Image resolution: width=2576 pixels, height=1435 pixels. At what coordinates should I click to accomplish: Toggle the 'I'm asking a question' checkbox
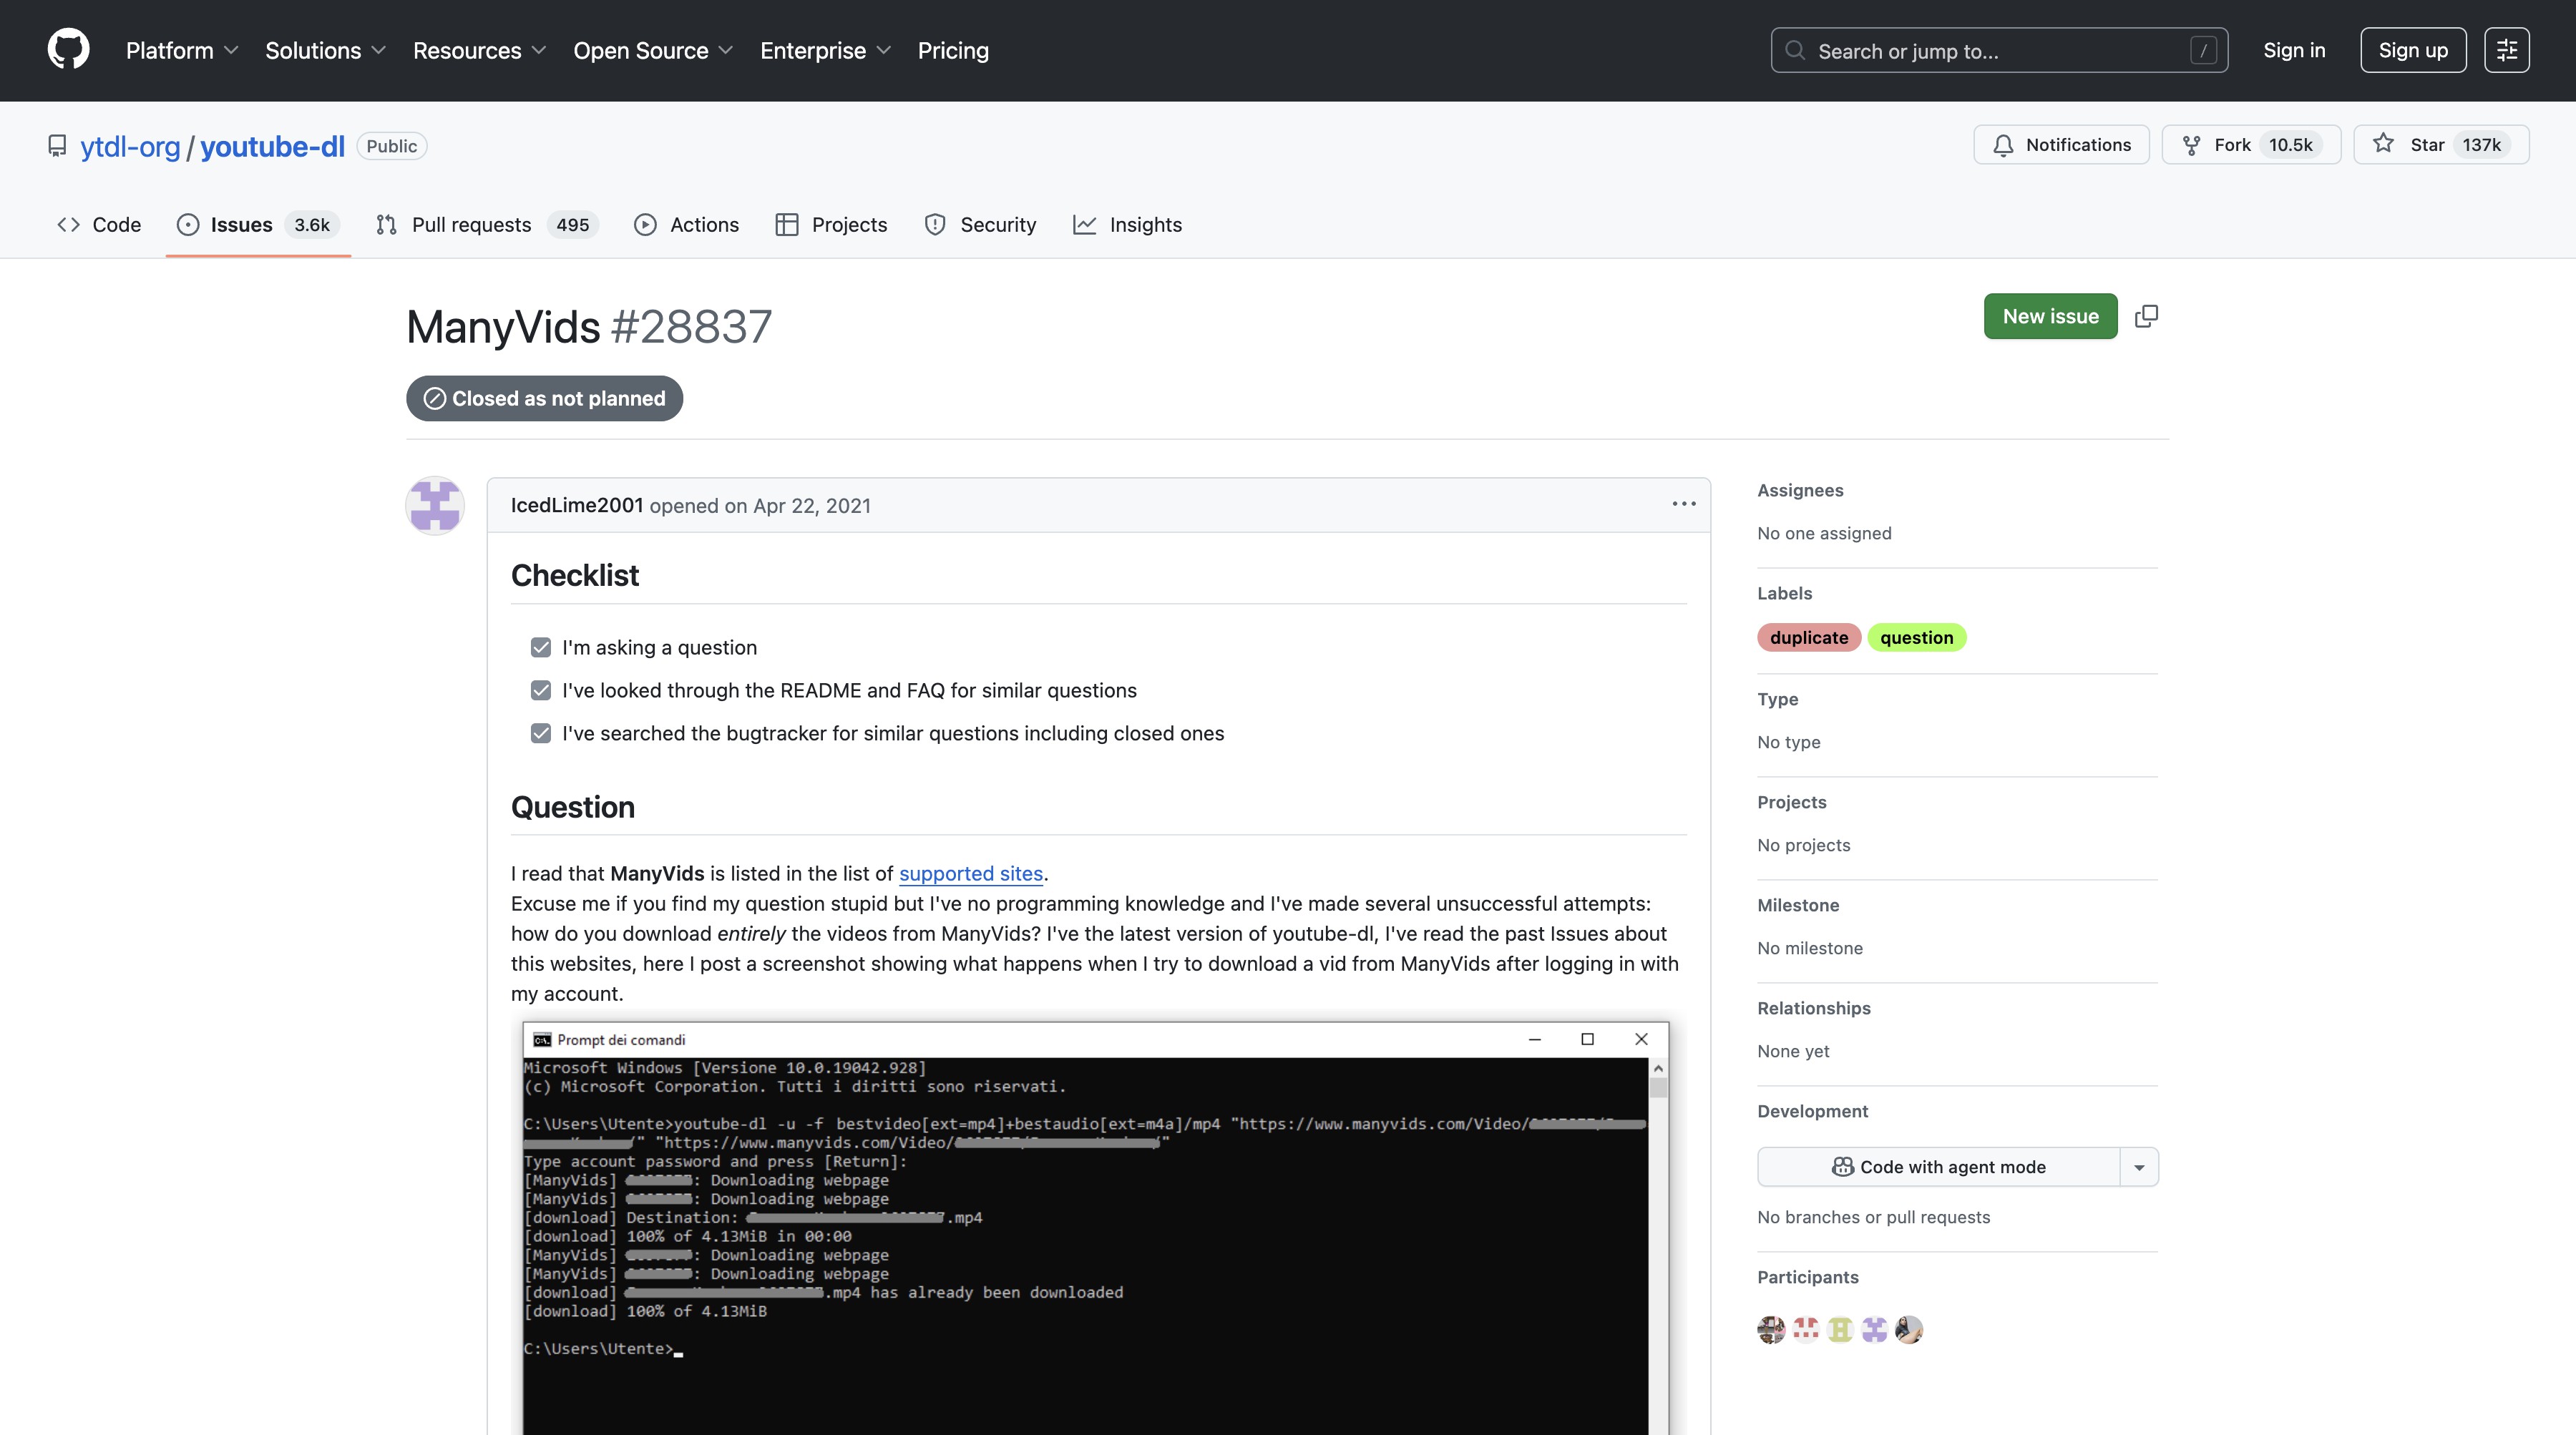tap(541, 647)
